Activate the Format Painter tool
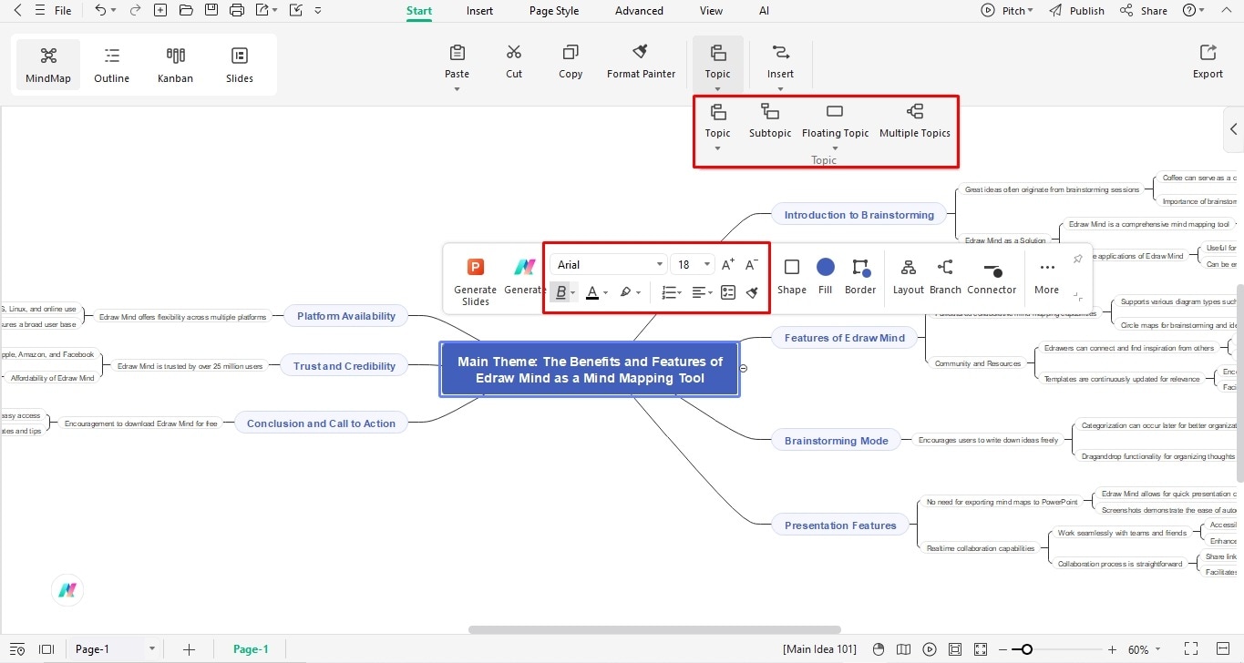This screenshot has width=1244, height=663. pos(641,62)
